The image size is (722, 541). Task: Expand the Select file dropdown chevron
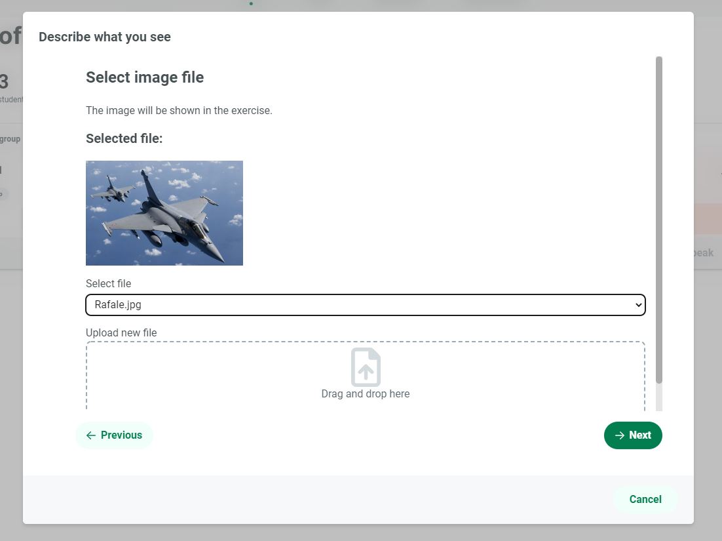639,305
